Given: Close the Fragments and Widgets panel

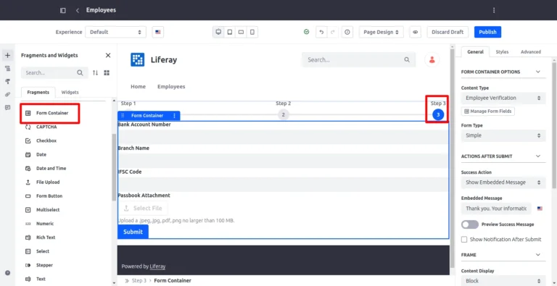Looking at the screenshot, I should click(x=108, y=55).
